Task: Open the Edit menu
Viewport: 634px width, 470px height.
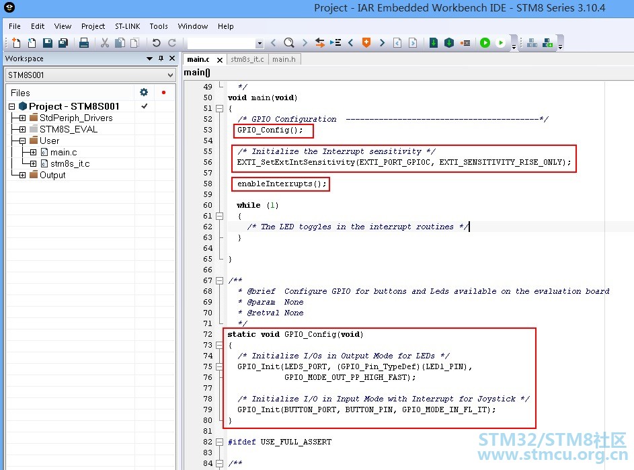Action: 38,26
